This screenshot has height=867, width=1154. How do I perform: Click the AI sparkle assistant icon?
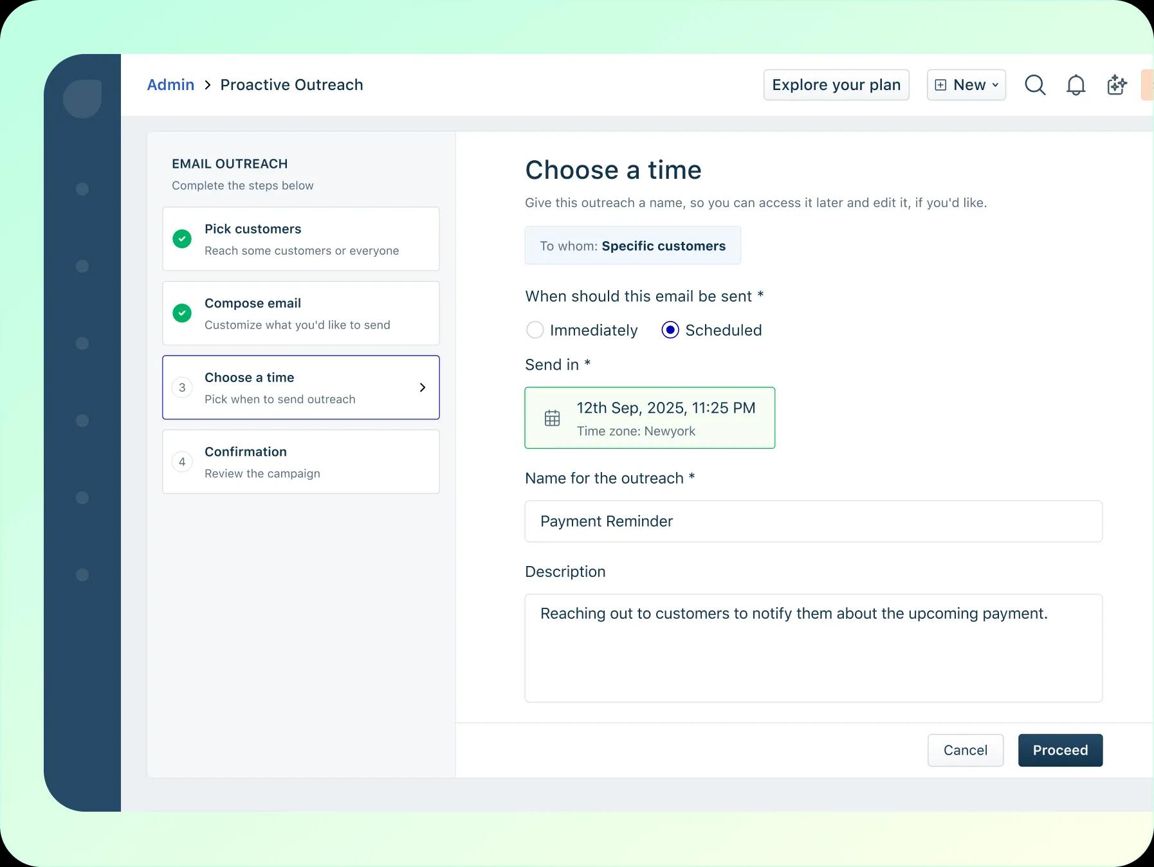click(1117, 85)
